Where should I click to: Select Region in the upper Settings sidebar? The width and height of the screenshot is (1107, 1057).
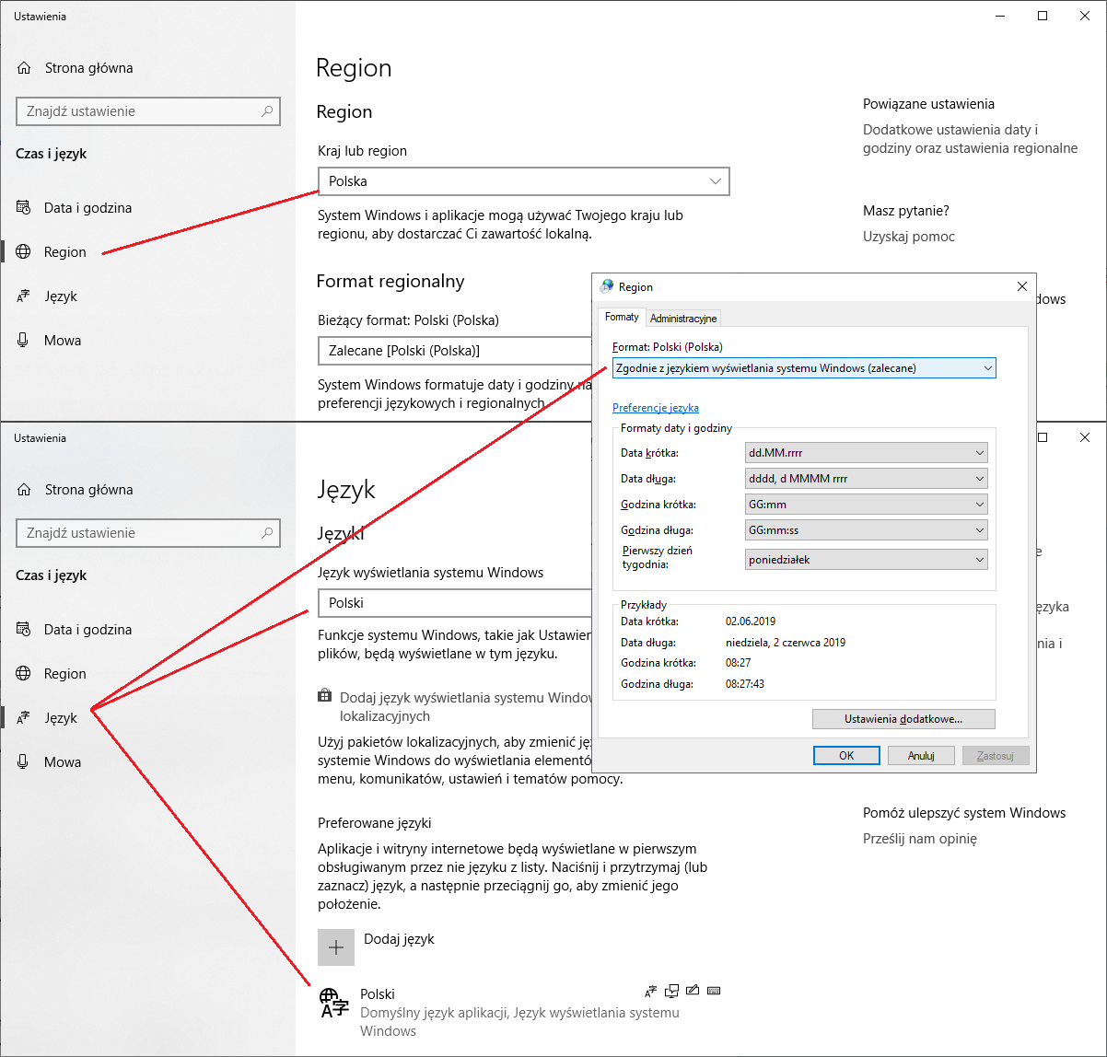coord(65,252)
